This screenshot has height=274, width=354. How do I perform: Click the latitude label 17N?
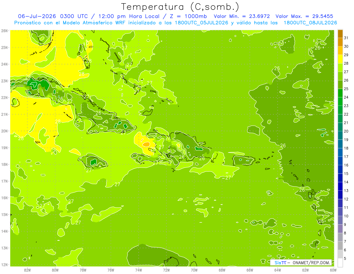[4, 181]
